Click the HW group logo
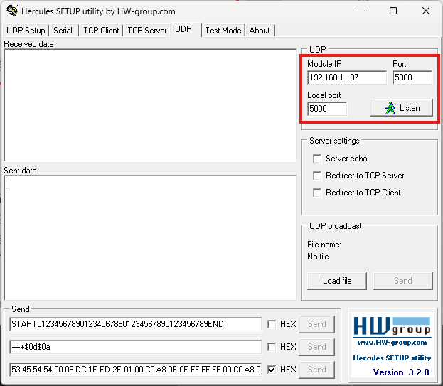443x386 pixels. point(393,326)
